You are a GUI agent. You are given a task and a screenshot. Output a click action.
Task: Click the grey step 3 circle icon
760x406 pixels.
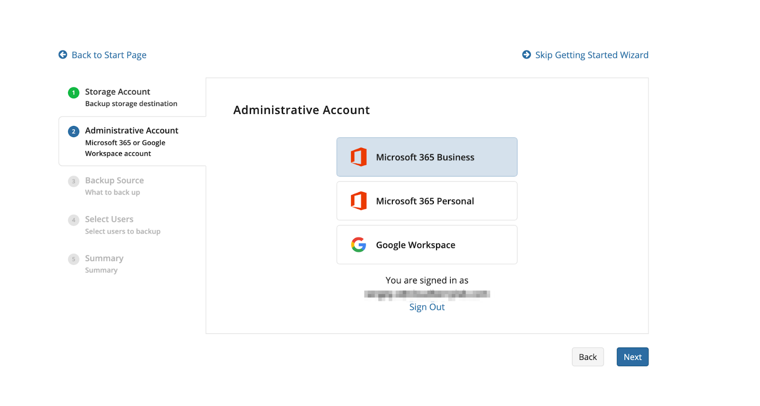[74, 181]
